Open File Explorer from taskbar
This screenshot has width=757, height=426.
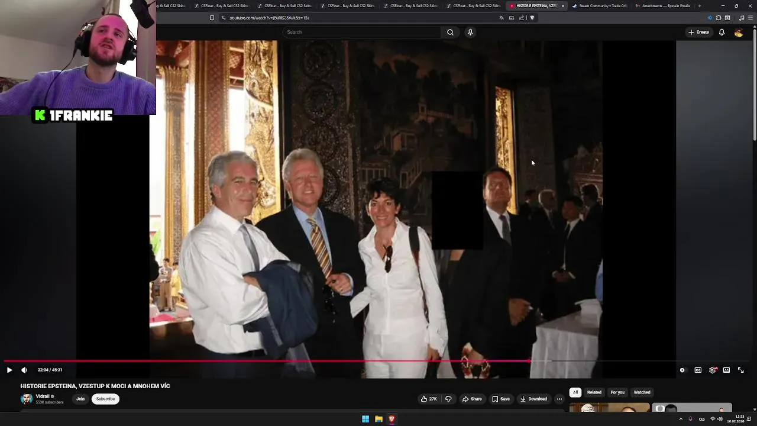(x=378, y=419)
